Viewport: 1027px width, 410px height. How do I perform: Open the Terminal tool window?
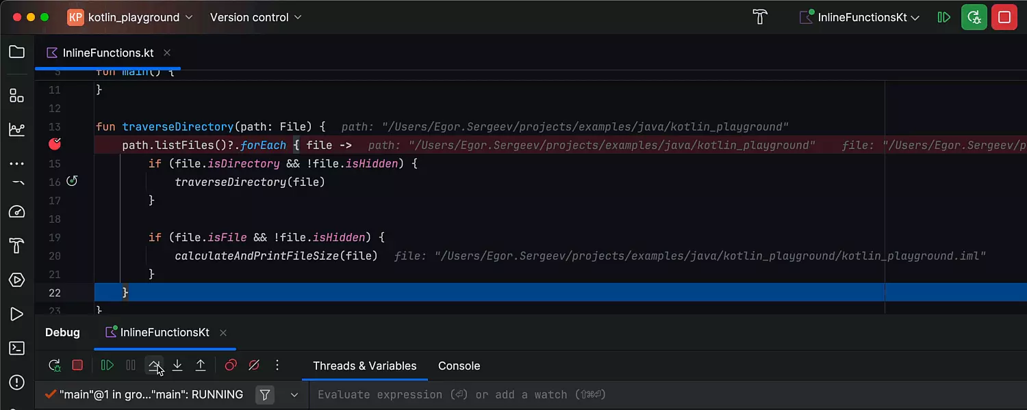click(x=17, y=348)
